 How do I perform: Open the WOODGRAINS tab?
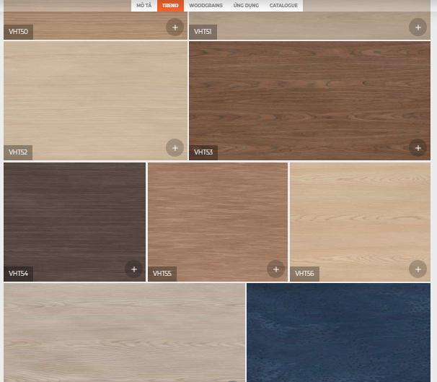click(206, 6)
